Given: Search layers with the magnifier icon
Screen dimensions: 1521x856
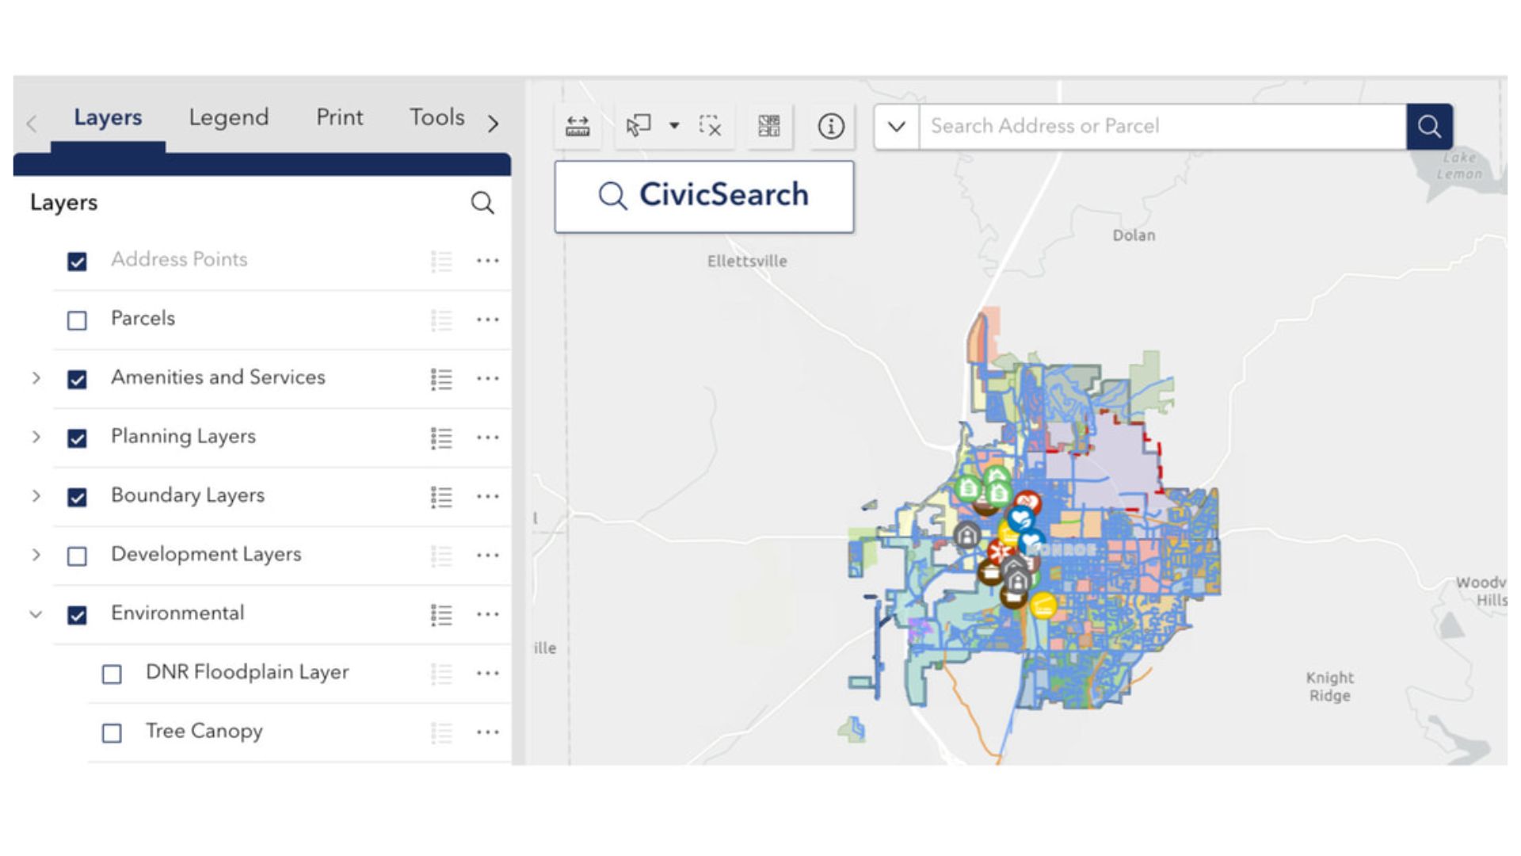Looking at the screenshot, I should [482, 203].
